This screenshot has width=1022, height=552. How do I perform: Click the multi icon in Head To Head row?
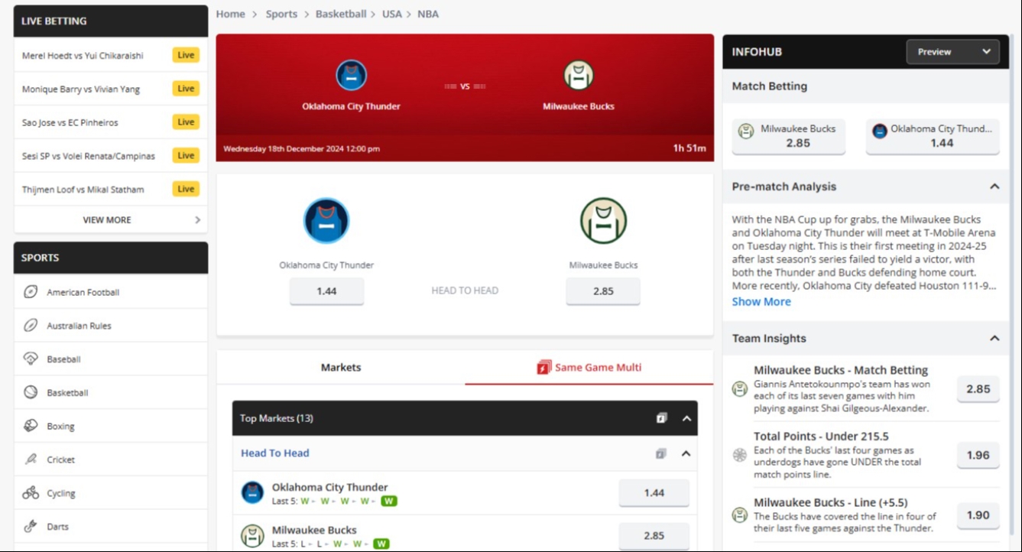(661, 453)
